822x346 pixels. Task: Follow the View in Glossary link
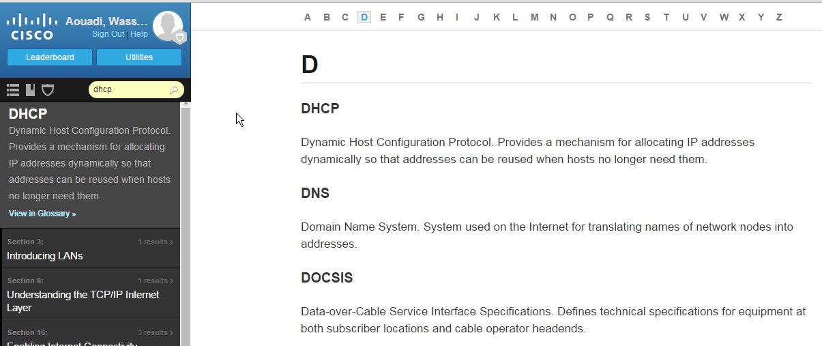(x=42, y=214)
